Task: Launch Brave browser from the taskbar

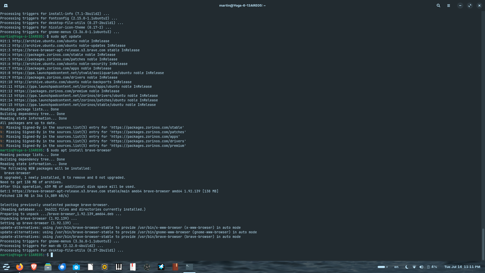Action: [x=34, y=267]
